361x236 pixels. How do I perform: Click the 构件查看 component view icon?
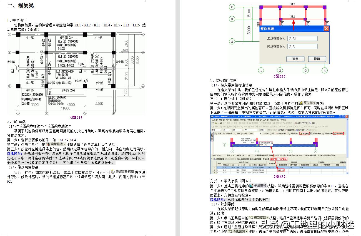tap(300, 130)
